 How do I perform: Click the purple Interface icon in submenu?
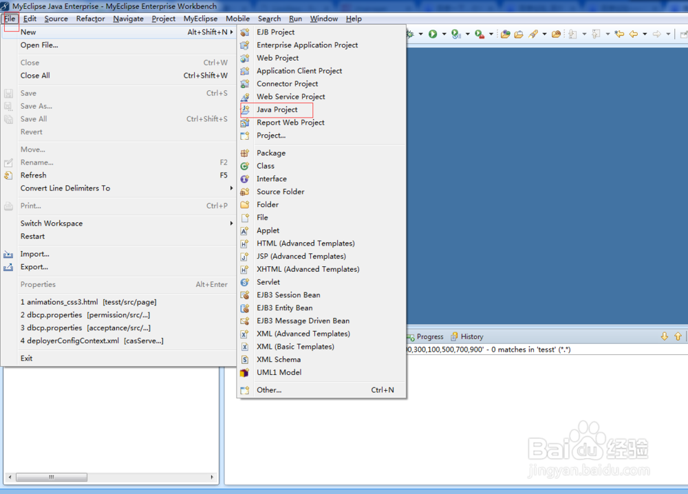(245, 179)
